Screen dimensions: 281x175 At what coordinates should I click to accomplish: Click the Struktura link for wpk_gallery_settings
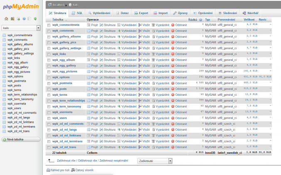[109, 48]
